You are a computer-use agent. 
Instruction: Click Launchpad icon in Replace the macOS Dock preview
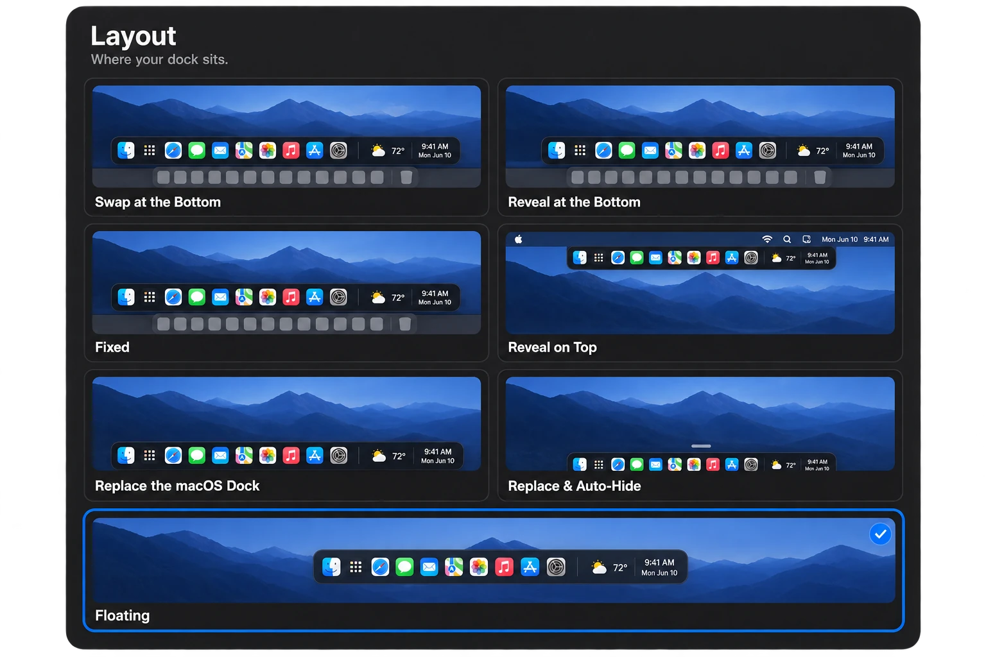150,456
